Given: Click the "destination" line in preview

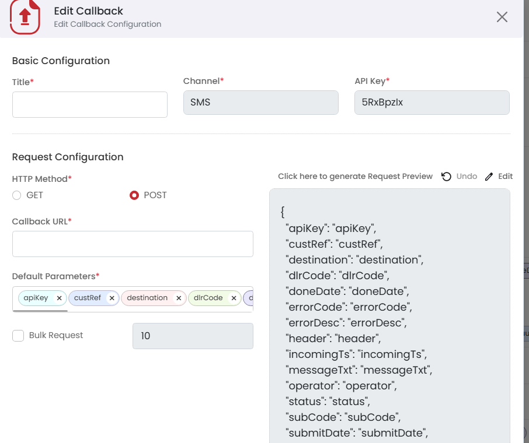Looking at the screenshot, I should [354, 260].
